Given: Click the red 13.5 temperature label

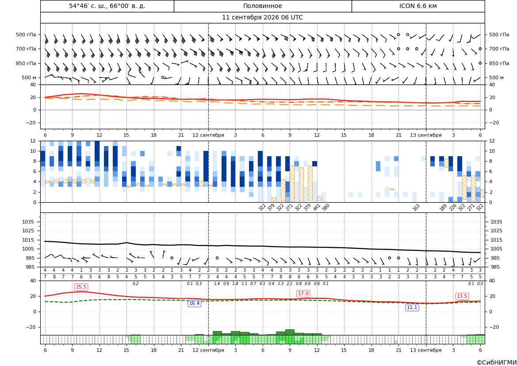Looking at the screenshot, I should pos(462,297).
